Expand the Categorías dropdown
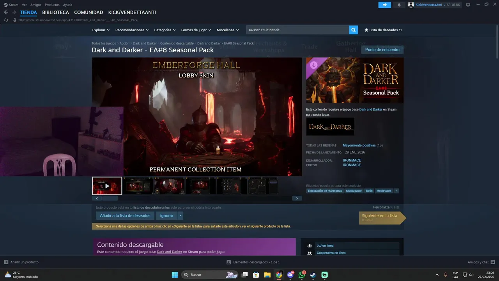The height and width of the screenshot is (281, 499). (x=165, y=30)
